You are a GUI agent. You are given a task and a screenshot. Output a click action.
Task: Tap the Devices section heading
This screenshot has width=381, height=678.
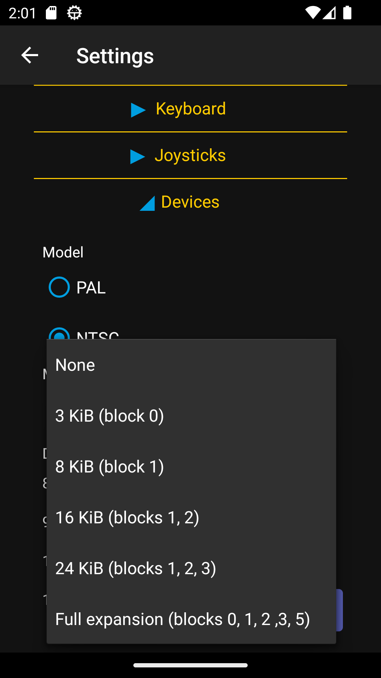(x=190, y=202)
